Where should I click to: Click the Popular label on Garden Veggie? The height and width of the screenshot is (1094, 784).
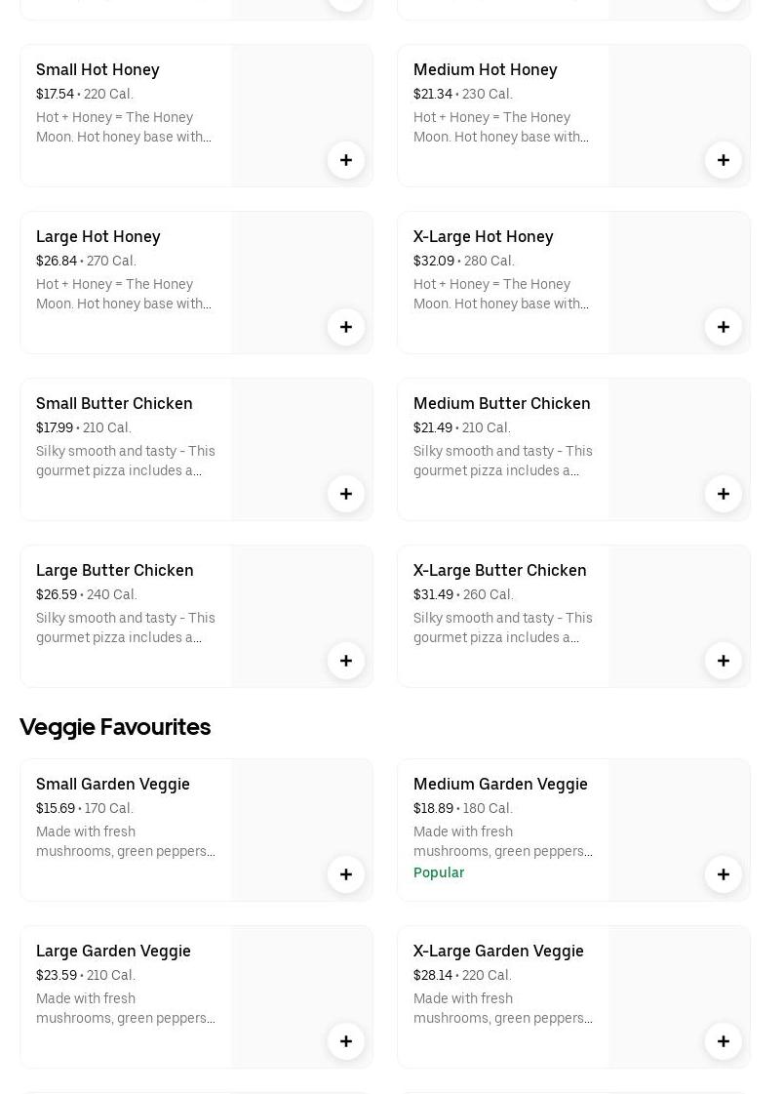[439, 872]
